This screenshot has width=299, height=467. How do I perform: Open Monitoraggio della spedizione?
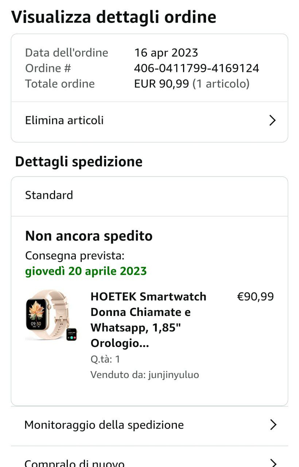tap(104, 425)
